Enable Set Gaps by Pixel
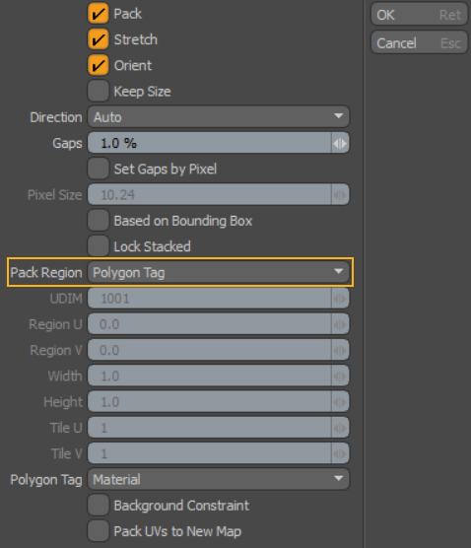This screenshot has height=548, width=471. coord(98,169)
